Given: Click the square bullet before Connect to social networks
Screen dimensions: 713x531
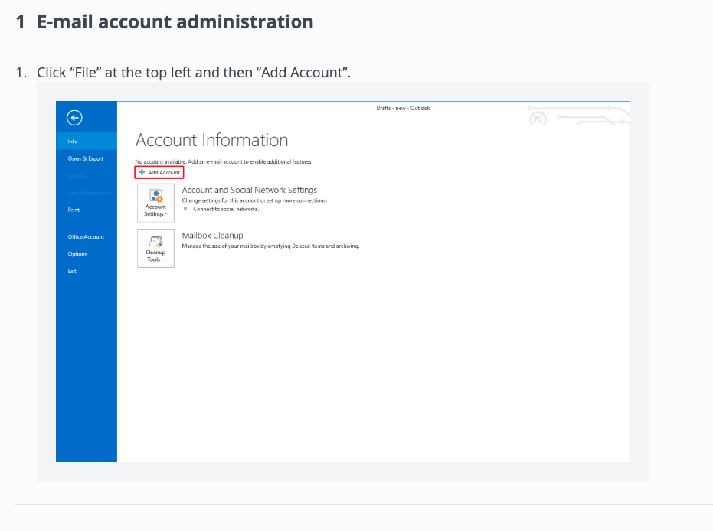Looking at the screenshot, I should pos(186,209).
